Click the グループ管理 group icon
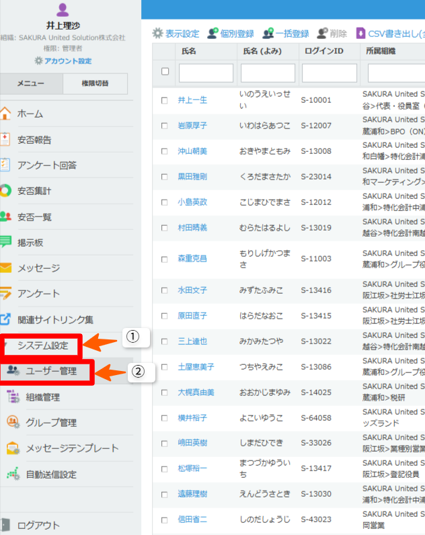425x535 pixels. pos(13,423)
